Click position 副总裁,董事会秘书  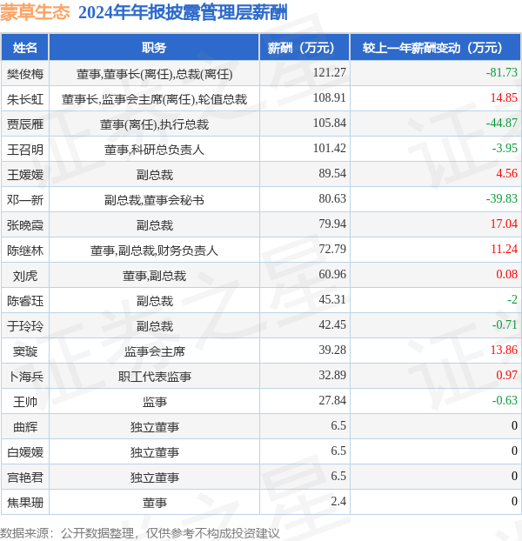[x=154, y=200]
